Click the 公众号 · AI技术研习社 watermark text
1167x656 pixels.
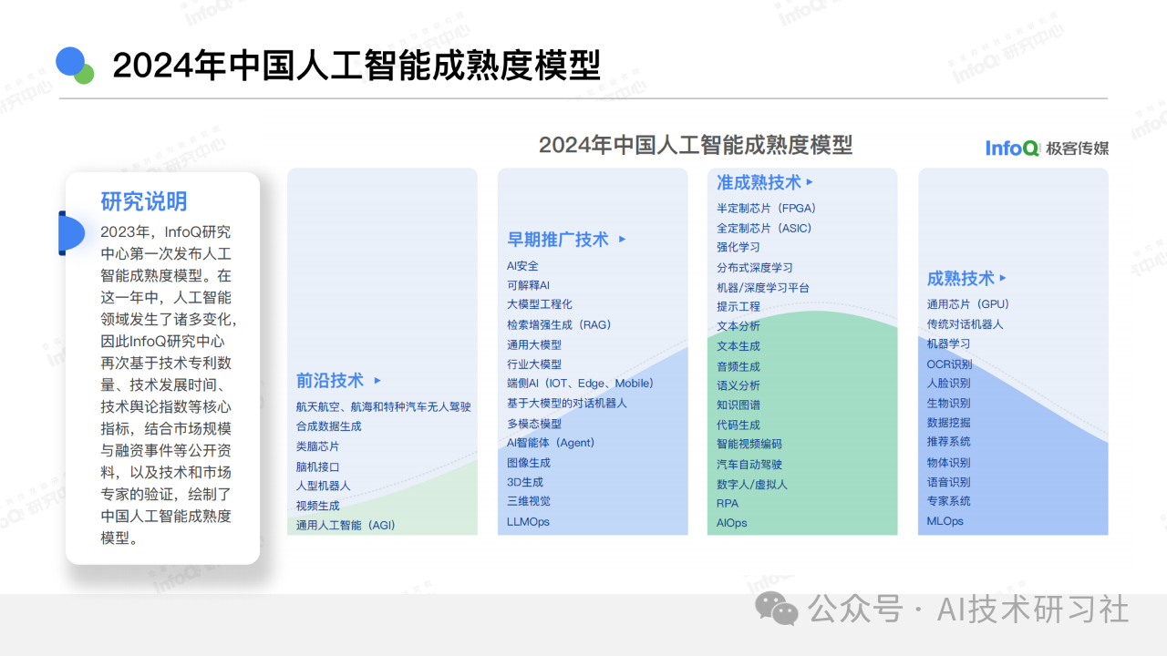click(969, 609)
